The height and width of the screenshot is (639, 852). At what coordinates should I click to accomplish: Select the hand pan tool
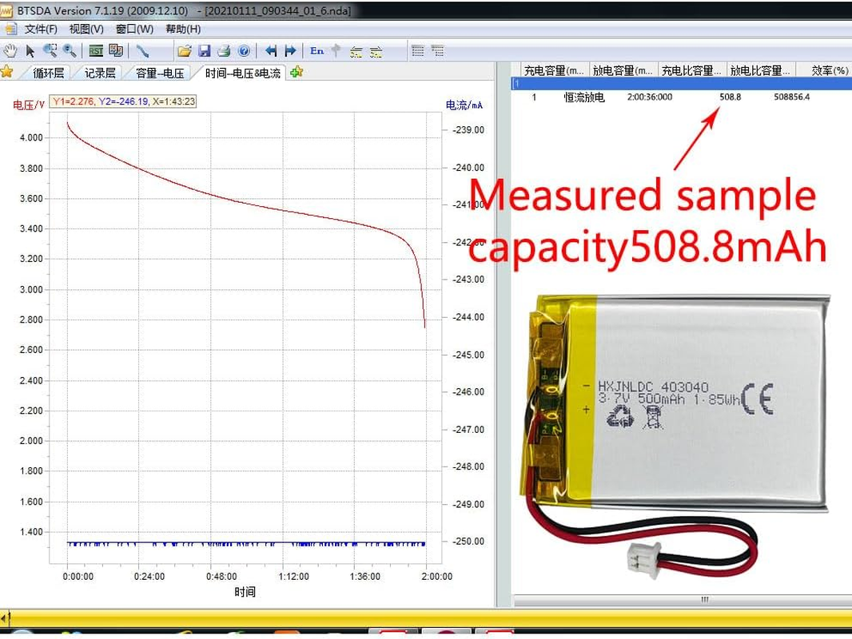point(10,50)
